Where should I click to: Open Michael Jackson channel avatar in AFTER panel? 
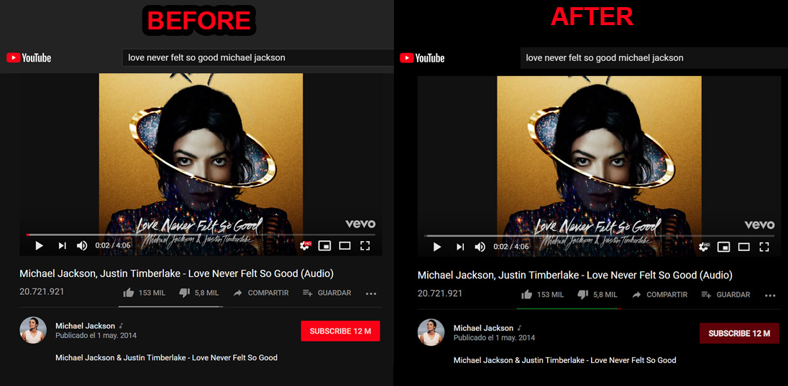pos(431,332)
